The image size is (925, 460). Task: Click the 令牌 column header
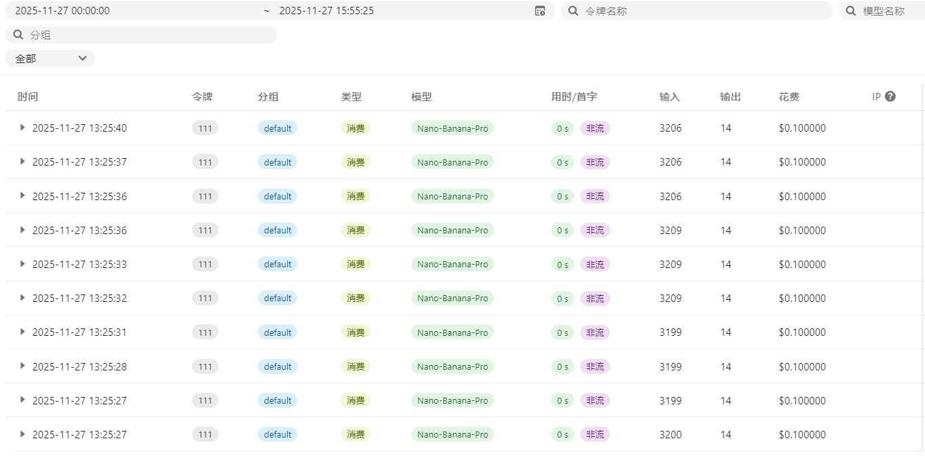click(202, 97)
